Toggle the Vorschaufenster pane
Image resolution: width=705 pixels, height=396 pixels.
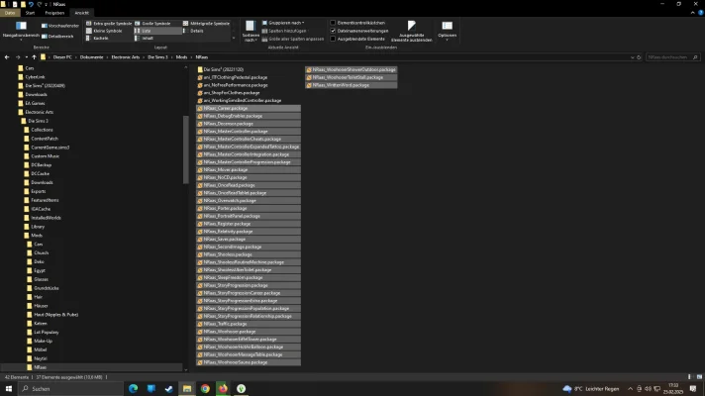click(x=60, y=26)
